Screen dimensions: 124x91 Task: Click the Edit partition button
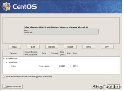click(33, 47)
